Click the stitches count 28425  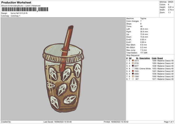click(x=171, y=2)
